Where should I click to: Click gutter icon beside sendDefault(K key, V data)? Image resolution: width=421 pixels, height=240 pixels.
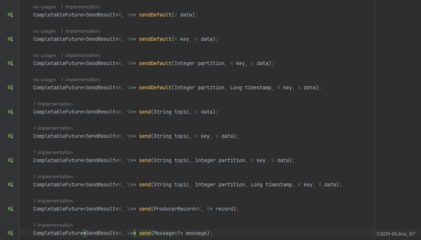10,39
